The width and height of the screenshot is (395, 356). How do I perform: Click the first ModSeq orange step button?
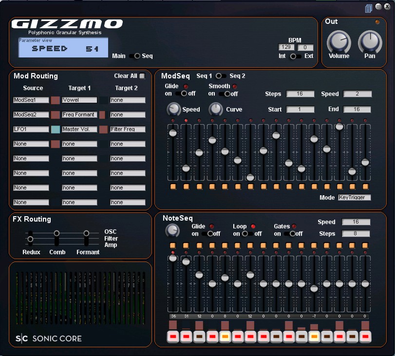pyautogui.click(x=173, y=187)
